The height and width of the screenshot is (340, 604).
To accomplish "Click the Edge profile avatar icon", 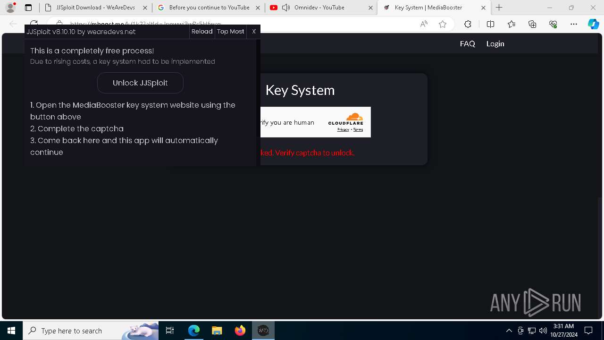I will 10,8.
